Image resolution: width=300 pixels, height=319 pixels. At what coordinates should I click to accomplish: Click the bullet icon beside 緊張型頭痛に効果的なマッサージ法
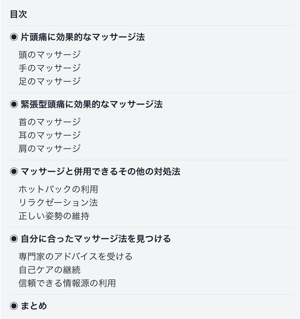tap(14, 104)
